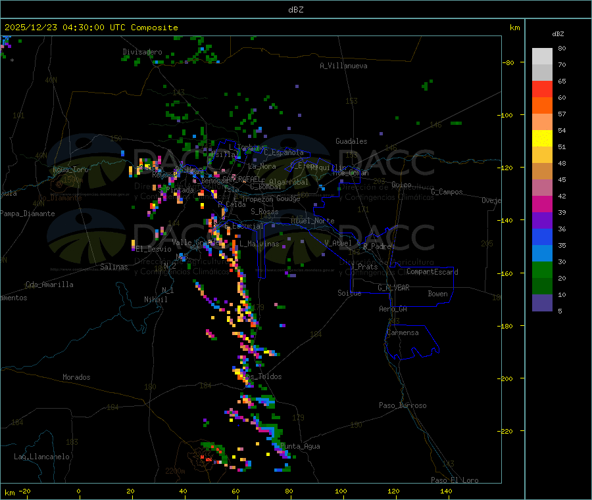Click the La_Nora label
Screen dimensions: 592x500
point(262,166)
